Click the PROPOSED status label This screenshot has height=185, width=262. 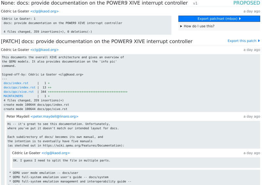(x=246, y=3)
